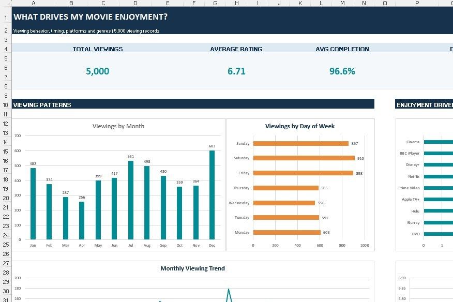453x302 pixels.
Task: Click the "AVG COMPLETION" label
Action: point(342,49)
